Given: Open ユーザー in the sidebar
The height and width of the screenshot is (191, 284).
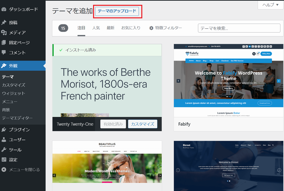Looking at the screenshot, I should (23, 140).
